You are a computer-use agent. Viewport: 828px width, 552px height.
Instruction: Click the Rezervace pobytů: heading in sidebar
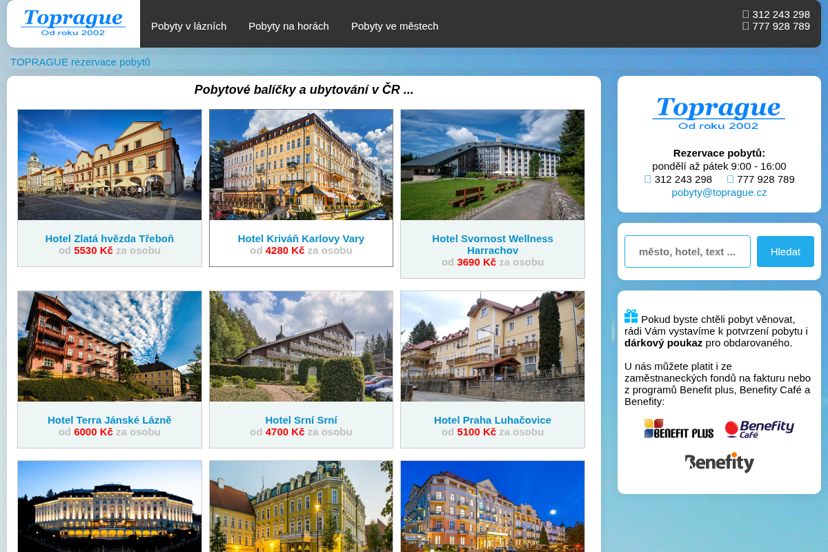(719, 153)
